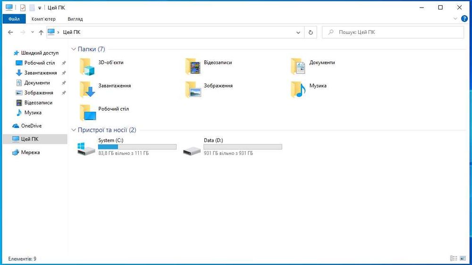Open the Вигляд ribbon tab
The height and width of the screenshot is (265, 472).
pos(75,19)
